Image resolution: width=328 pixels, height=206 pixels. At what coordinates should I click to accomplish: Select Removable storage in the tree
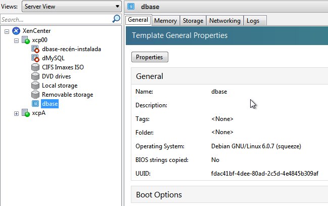(x=67, y=95)
